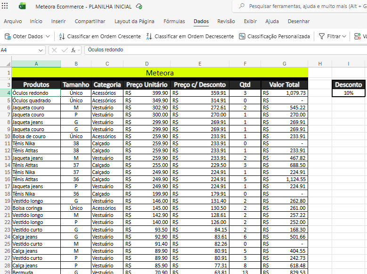Select the 10% discount cell

[x=349, y=93]
